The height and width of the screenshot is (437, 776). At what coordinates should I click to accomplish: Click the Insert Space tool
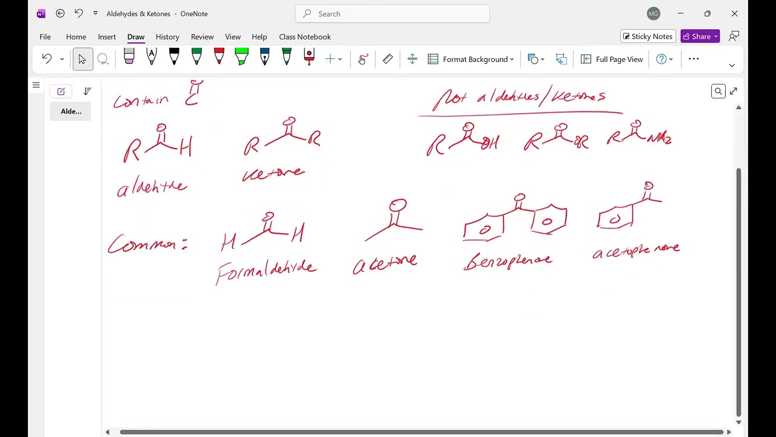click(412, 59)
